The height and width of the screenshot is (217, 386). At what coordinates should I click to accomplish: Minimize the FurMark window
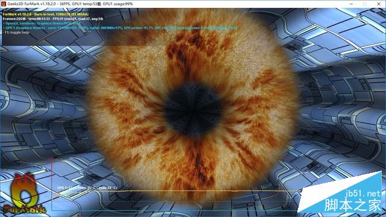pos(351,4)
